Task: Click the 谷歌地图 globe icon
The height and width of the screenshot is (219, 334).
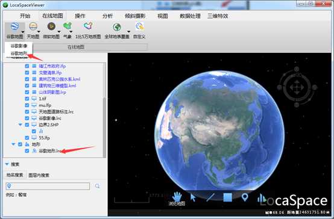Action: point(14,26)
